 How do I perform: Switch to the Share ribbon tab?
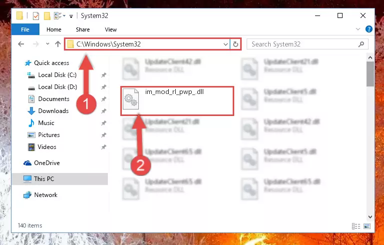click(x=83, y=29)
